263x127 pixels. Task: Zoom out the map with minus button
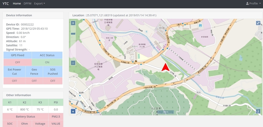point(73,63)
